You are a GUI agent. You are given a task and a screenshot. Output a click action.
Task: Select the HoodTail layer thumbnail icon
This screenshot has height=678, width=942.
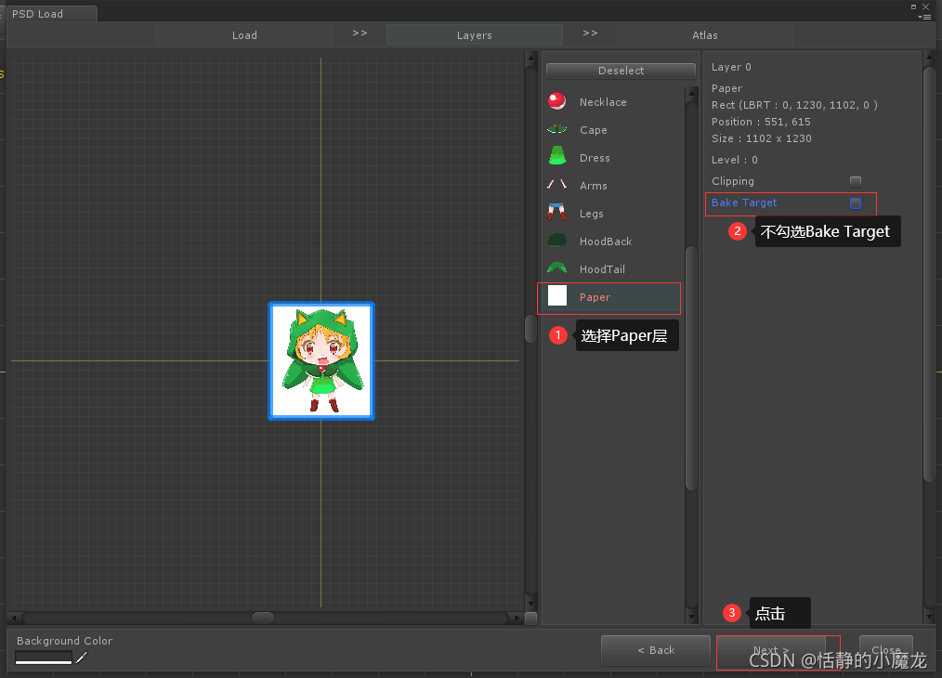click(x=556, y=267)
